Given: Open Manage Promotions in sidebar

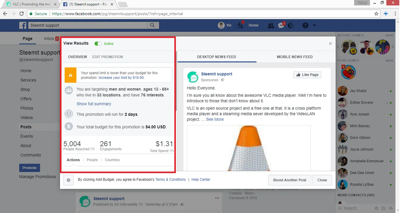Looking at the screenshot, I should click(37, 177).
